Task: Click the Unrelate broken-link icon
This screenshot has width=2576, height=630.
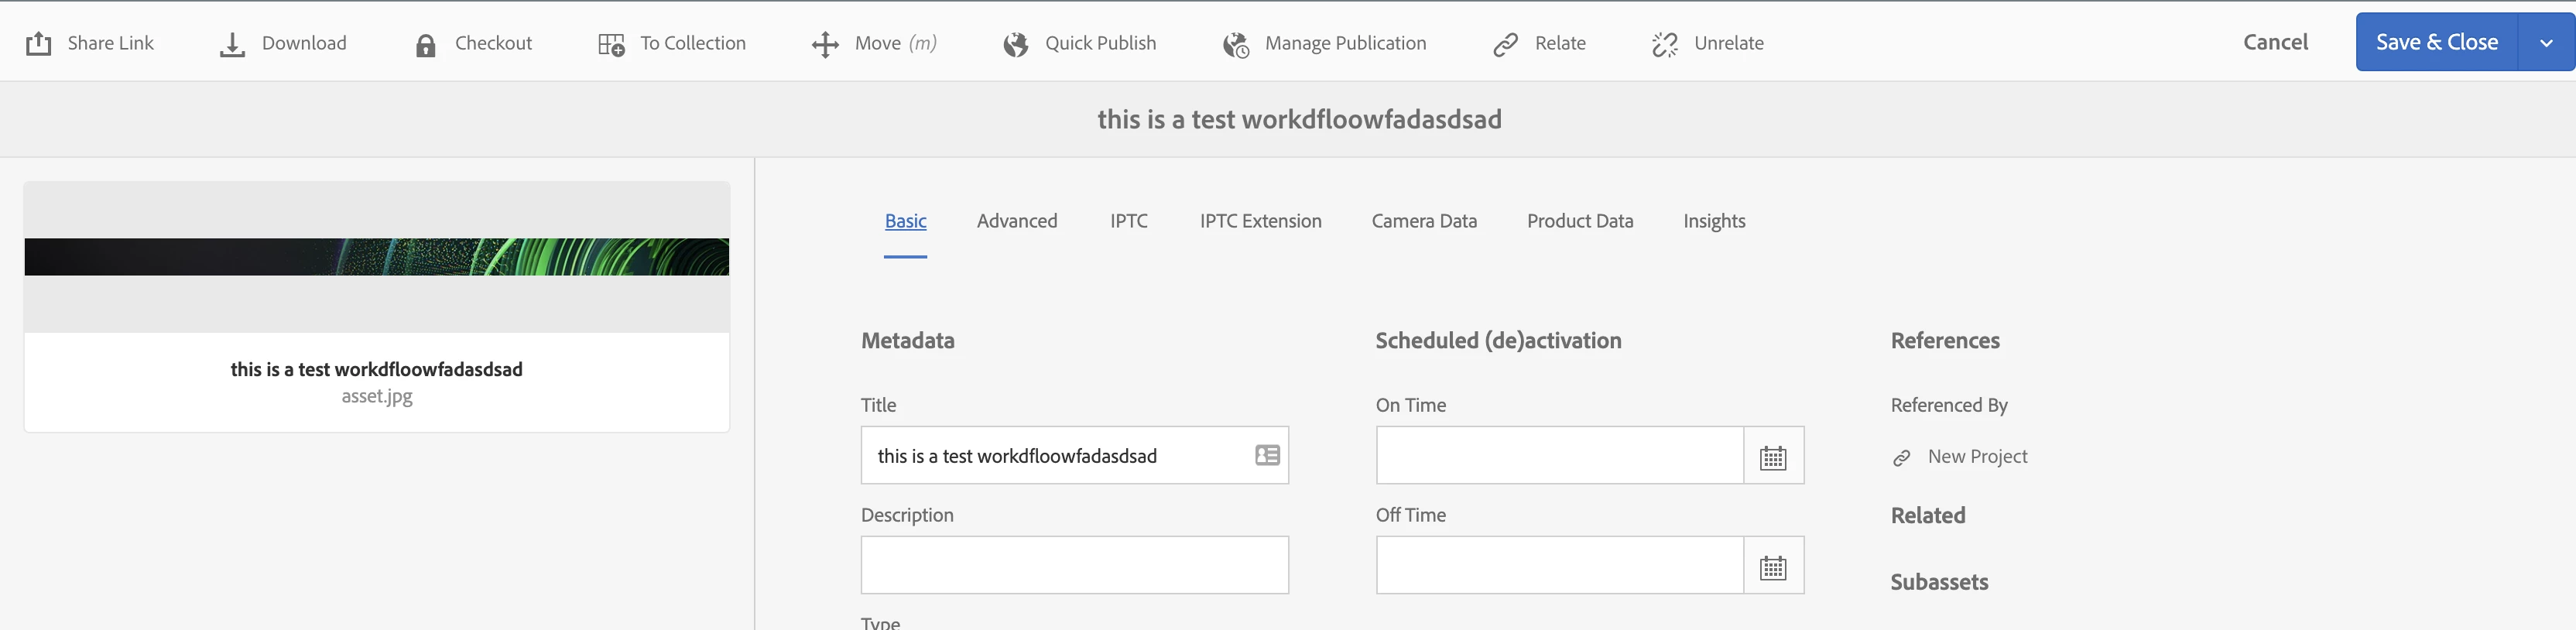Action: coord(1665,45)
